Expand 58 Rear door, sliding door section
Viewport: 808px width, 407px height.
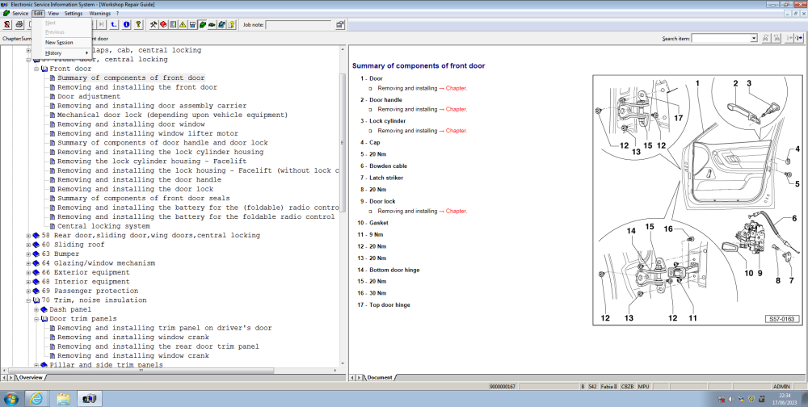point(29,236)
